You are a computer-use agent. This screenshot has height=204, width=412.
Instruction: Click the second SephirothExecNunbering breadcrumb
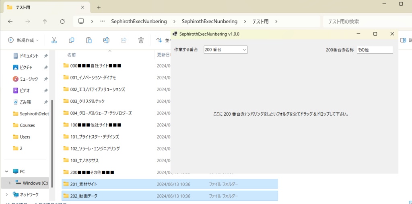click(209, 22)
